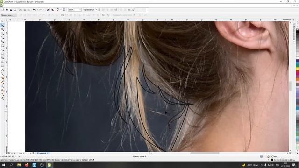This screenshot has width=299, height=168.
Task: Click the taskbar clock and date
Action: [285, 165]
